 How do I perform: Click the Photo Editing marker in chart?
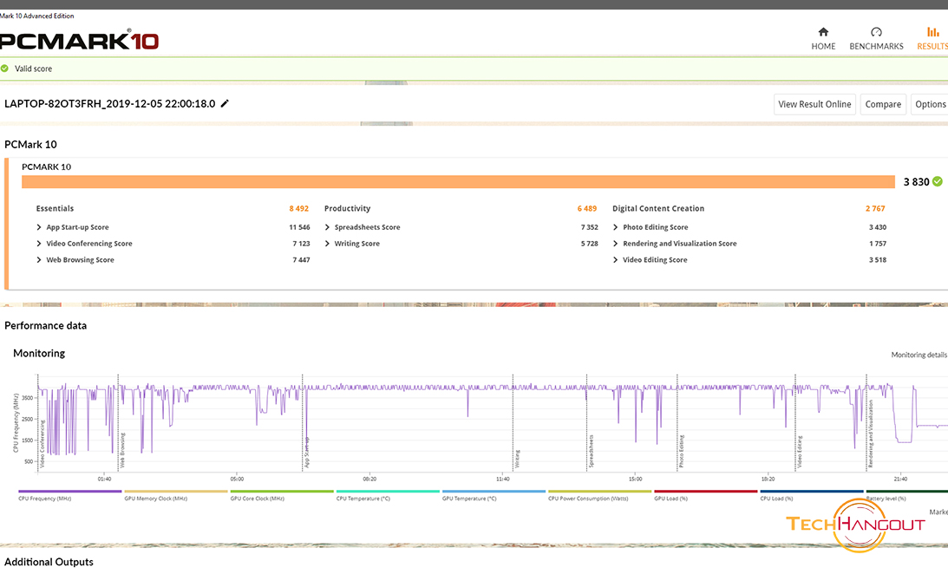[682, 452]
